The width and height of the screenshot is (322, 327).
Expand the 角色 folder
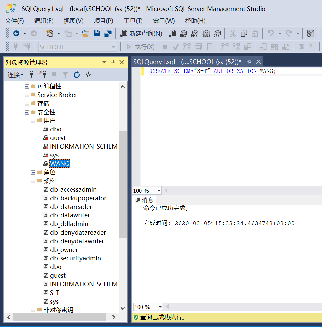[x=33, y=172]
